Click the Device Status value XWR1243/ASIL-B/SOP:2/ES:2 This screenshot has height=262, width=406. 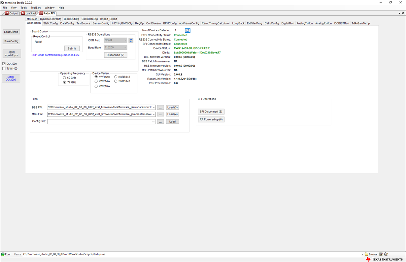pyautogui.click(x=192, y=48)
